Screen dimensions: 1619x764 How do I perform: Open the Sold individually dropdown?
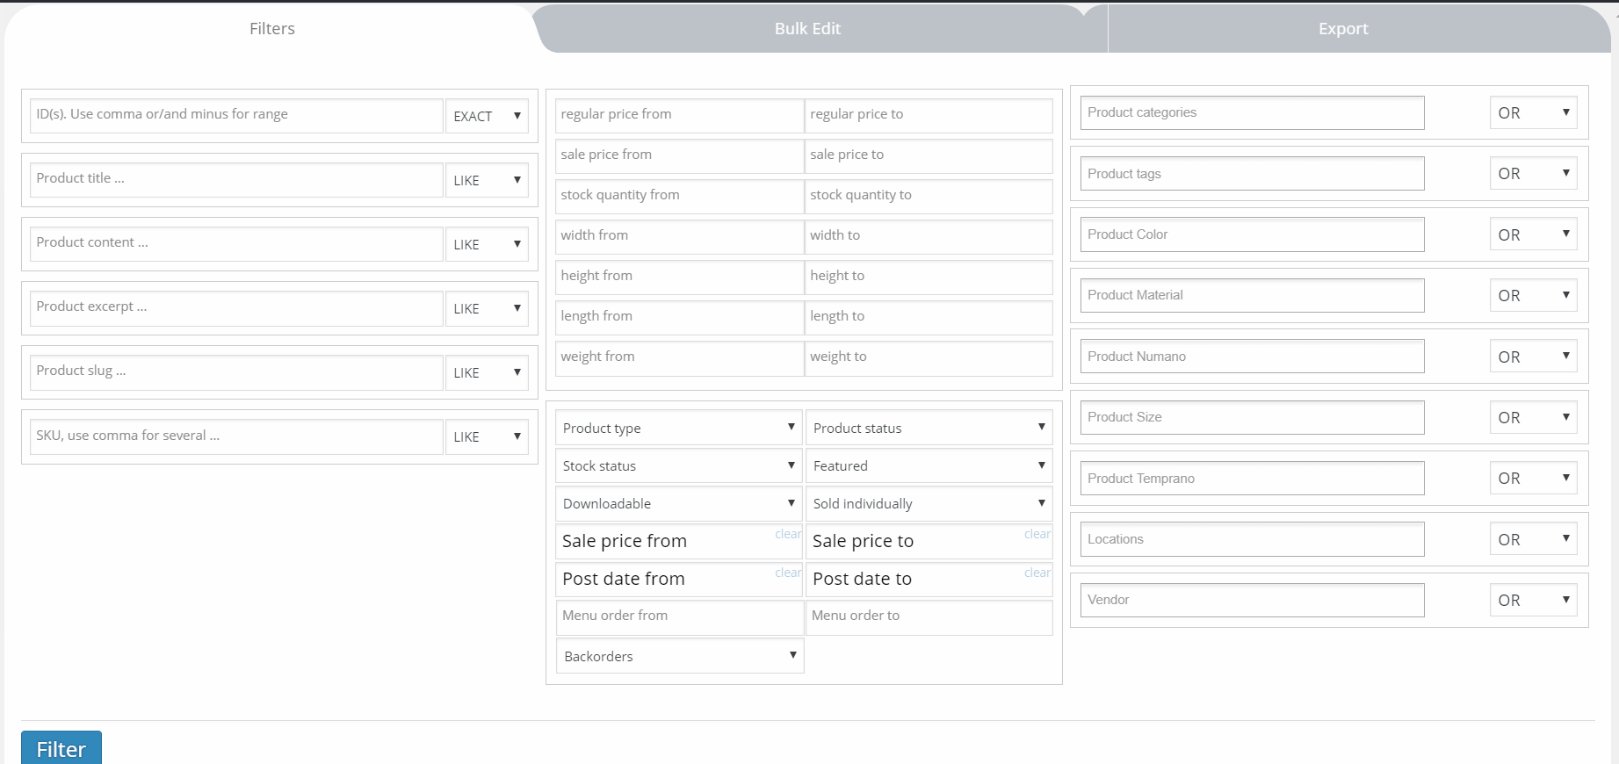coord(929,503)
